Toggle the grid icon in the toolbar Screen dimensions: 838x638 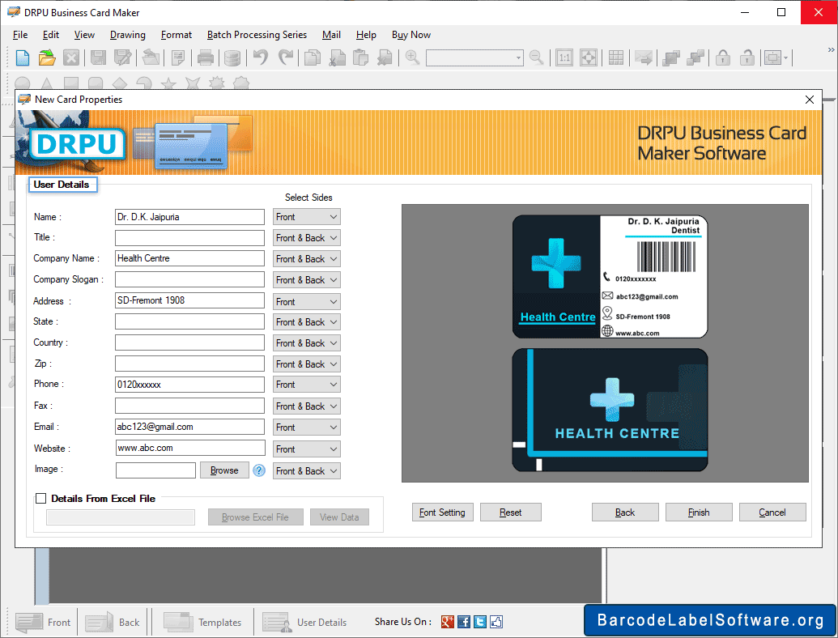tap(615, 57)
